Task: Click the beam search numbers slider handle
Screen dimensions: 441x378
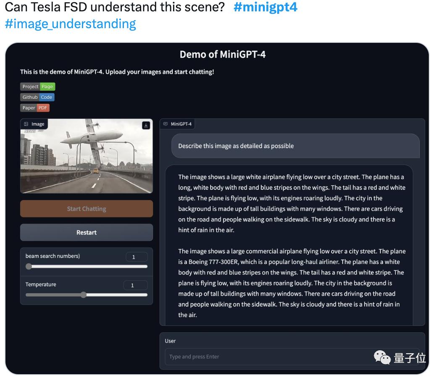Action: click(29, 266)
